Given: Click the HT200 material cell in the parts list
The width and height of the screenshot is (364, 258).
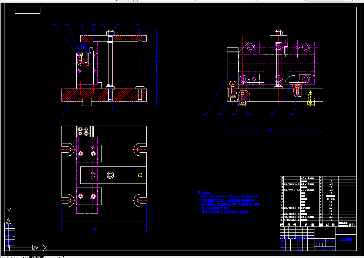Looking at the screenshot, I should click(331, 199).
